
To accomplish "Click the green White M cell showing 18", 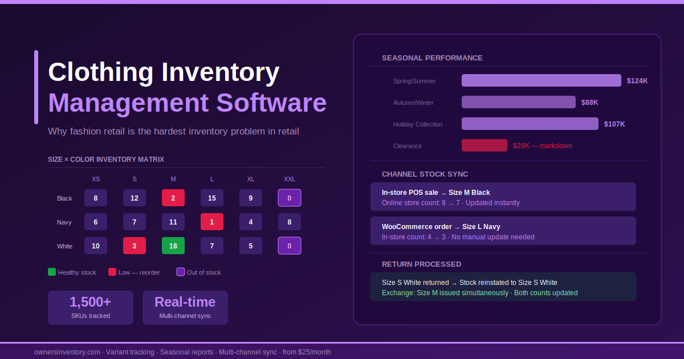I will coord(173,246).
